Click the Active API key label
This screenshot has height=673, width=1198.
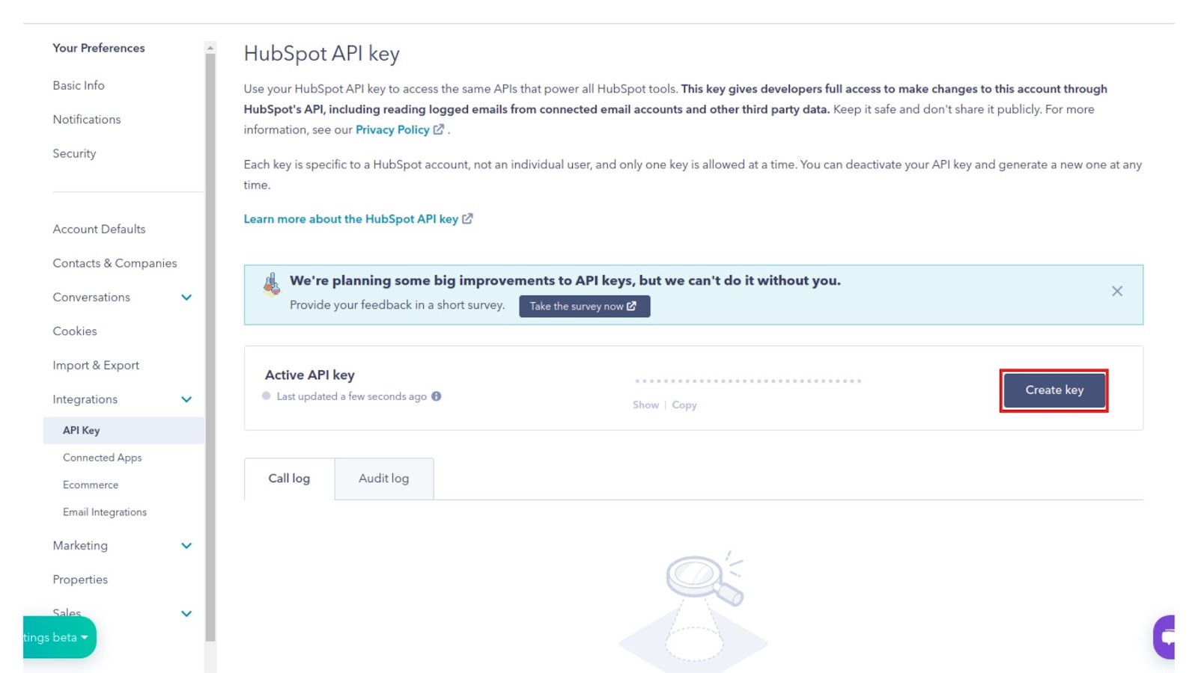click(x=310, y=375)
